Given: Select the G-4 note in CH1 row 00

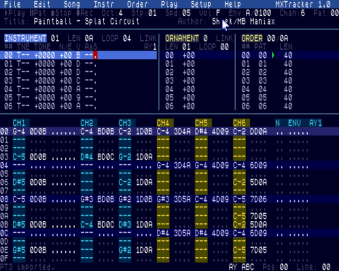Looking at the screenshot, I should pos(19,131).
